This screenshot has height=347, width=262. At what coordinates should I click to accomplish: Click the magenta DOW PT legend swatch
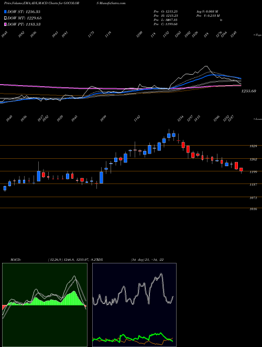click(5, 24)
